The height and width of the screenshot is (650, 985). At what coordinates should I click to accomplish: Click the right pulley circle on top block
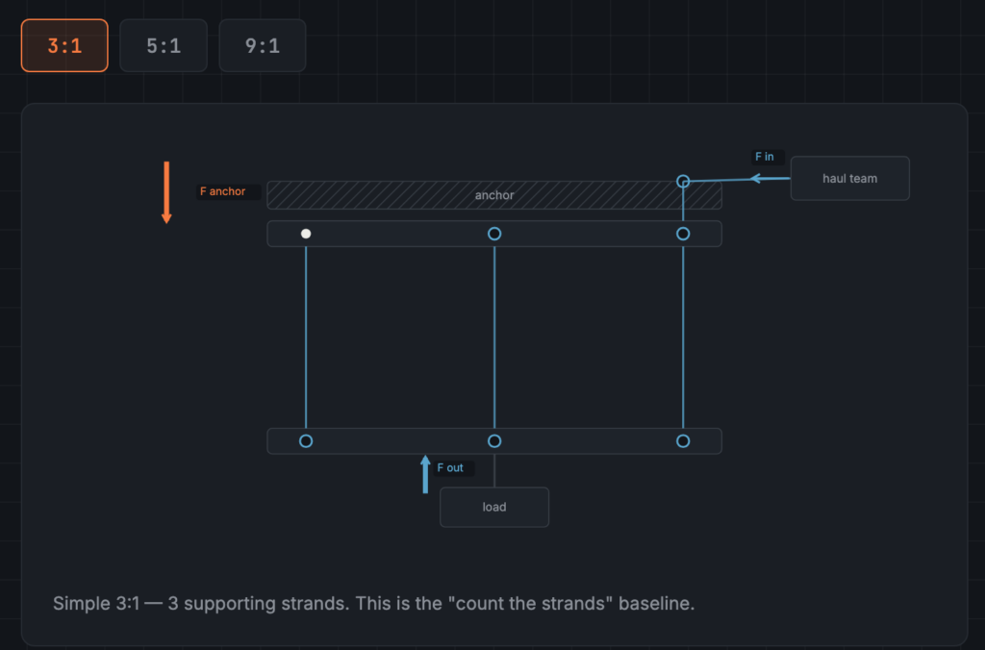(683, 234)
